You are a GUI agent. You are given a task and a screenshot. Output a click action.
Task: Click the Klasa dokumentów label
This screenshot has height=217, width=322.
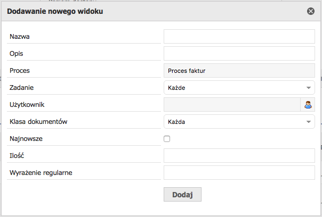tap(38, 122)
